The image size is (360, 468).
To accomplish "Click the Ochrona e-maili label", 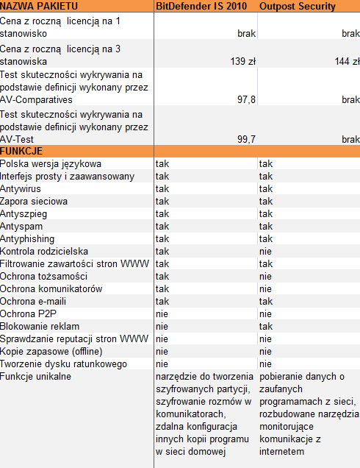I will tap(33, 302).
